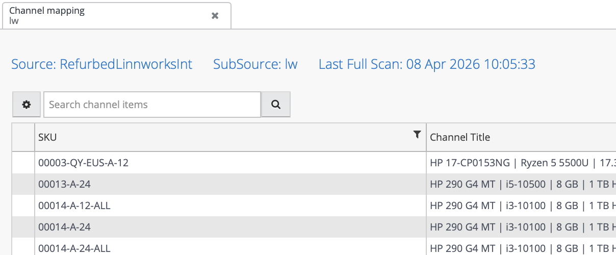Screen dimensions: 616x255
Task: Close the Channel mapping lw tab
Action: pos(215,16)
